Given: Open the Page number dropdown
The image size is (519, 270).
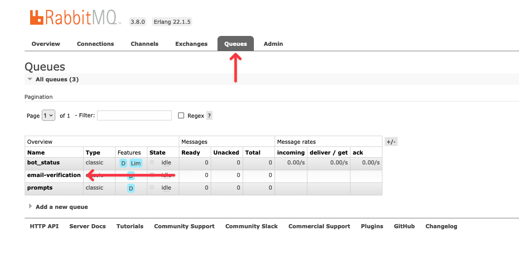Looking at the screenshot, I should pyautogui.click(x=49, y=115).
